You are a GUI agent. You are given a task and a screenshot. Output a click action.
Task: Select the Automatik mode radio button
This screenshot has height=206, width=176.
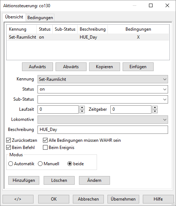click(x=10, y=164)
